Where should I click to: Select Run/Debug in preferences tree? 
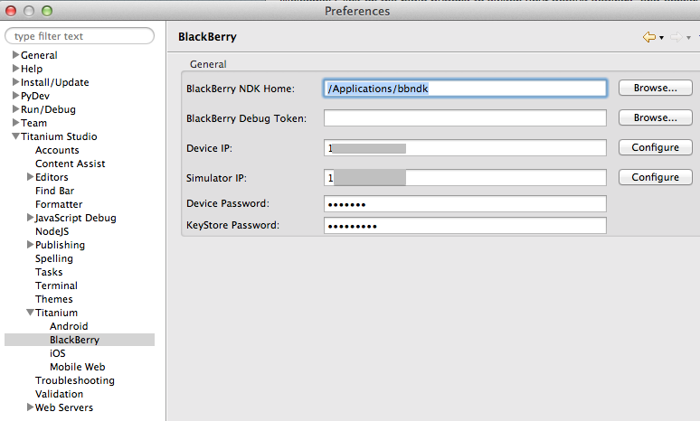48,109
